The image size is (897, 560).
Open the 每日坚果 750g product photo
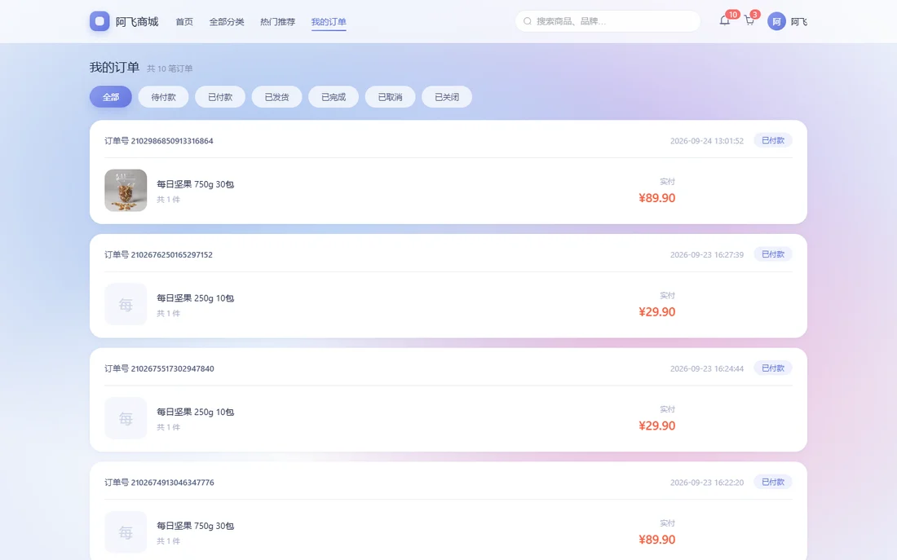click(126, 190)
